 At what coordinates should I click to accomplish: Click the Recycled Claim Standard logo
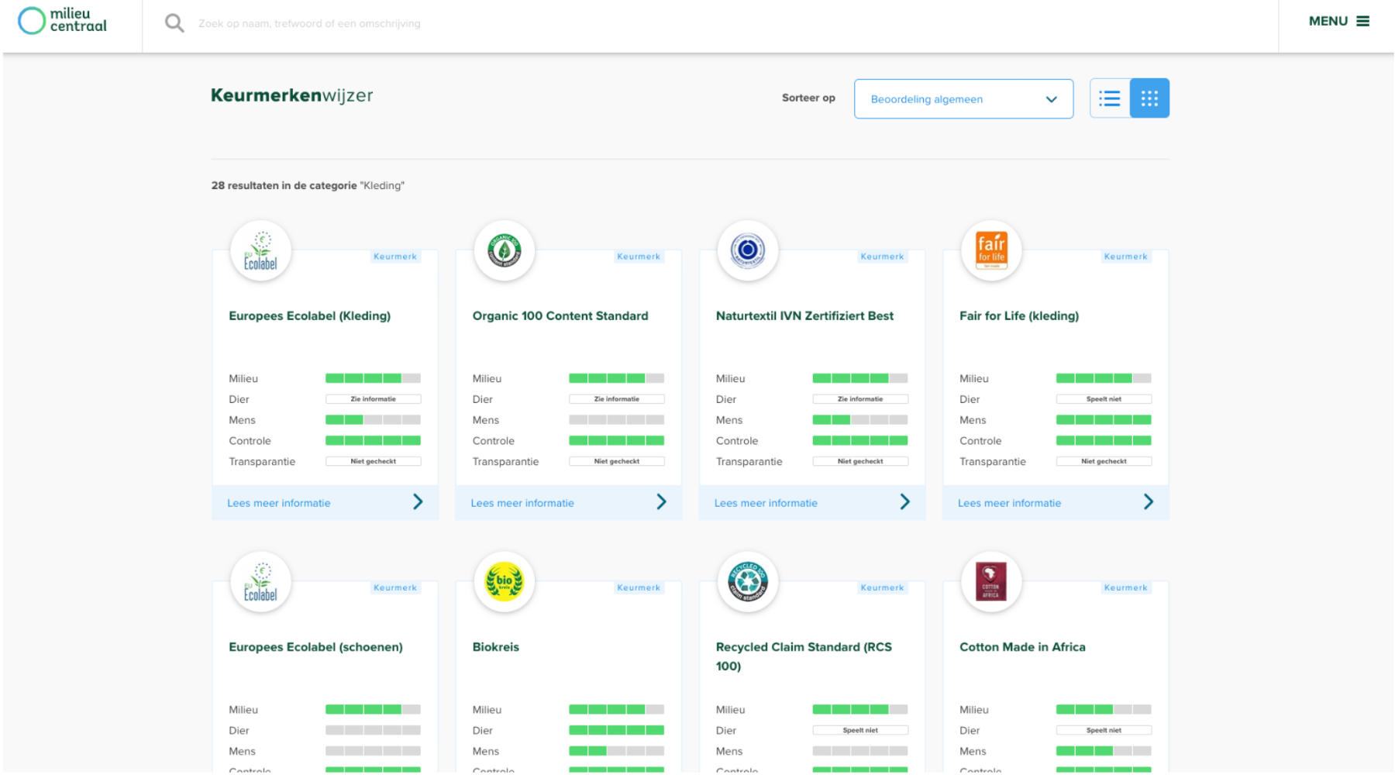point(748,582)
